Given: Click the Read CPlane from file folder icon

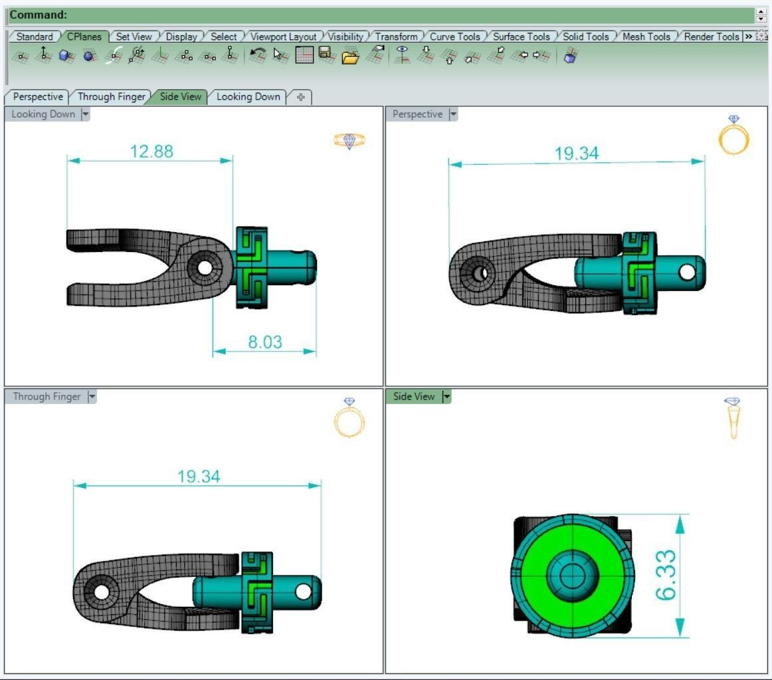Looking at the screenshot, I should click(351, 57).
